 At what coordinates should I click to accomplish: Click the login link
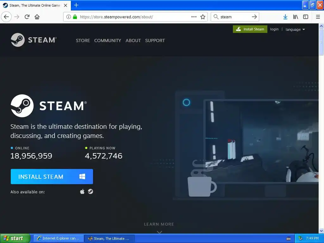[274, 29]
